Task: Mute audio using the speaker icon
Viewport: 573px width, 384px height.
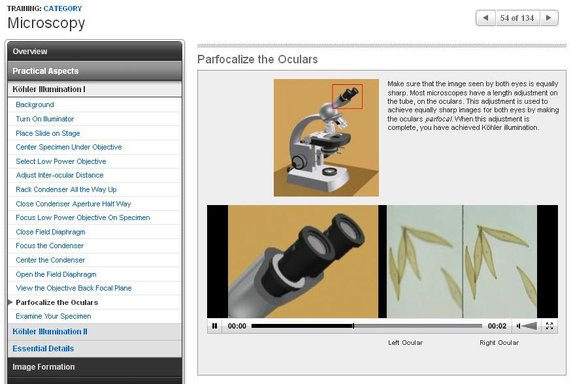Action: pos(519,326)
